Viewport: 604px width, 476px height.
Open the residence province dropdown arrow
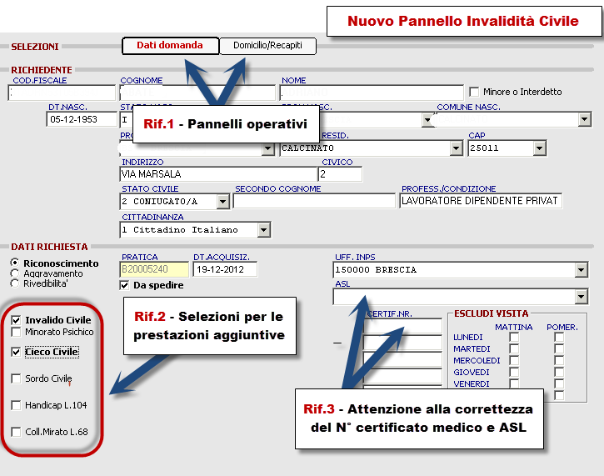click(267, 148)
